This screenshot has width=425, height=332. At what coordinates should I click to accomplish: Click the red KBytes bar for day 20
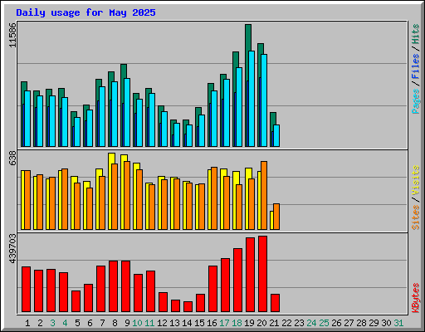[262, 274]
